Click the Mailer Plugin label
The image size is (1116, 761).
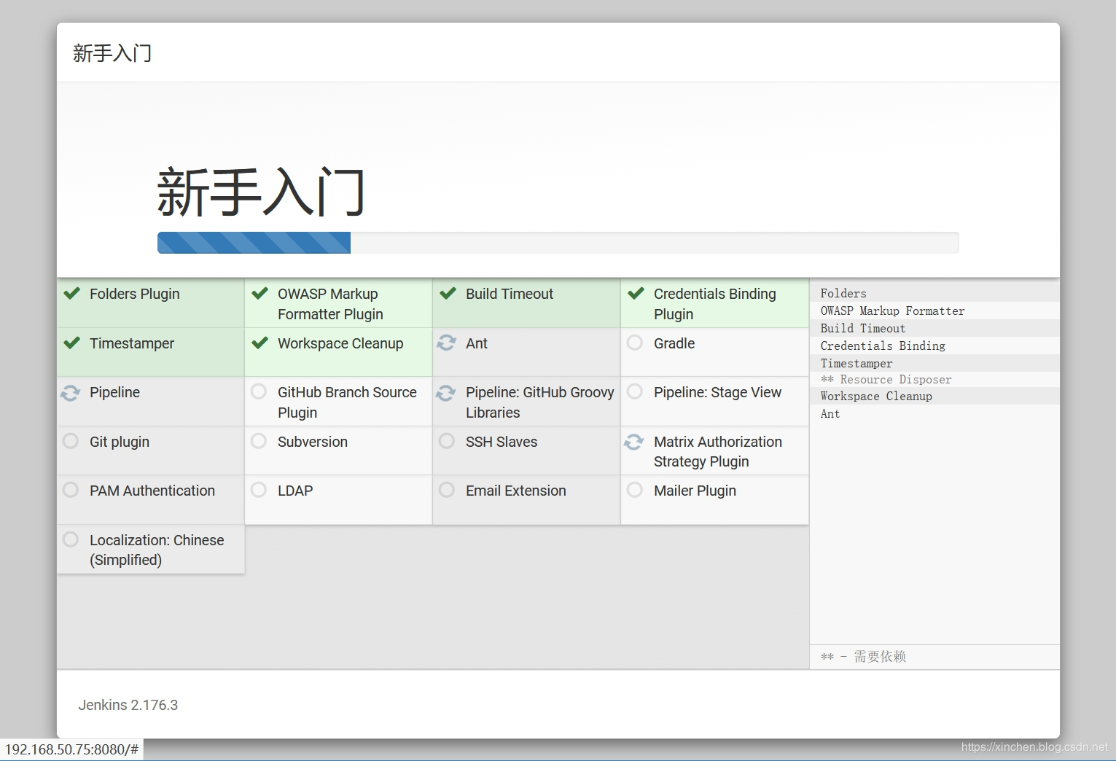pyautogui.click(x=695, y=491)
